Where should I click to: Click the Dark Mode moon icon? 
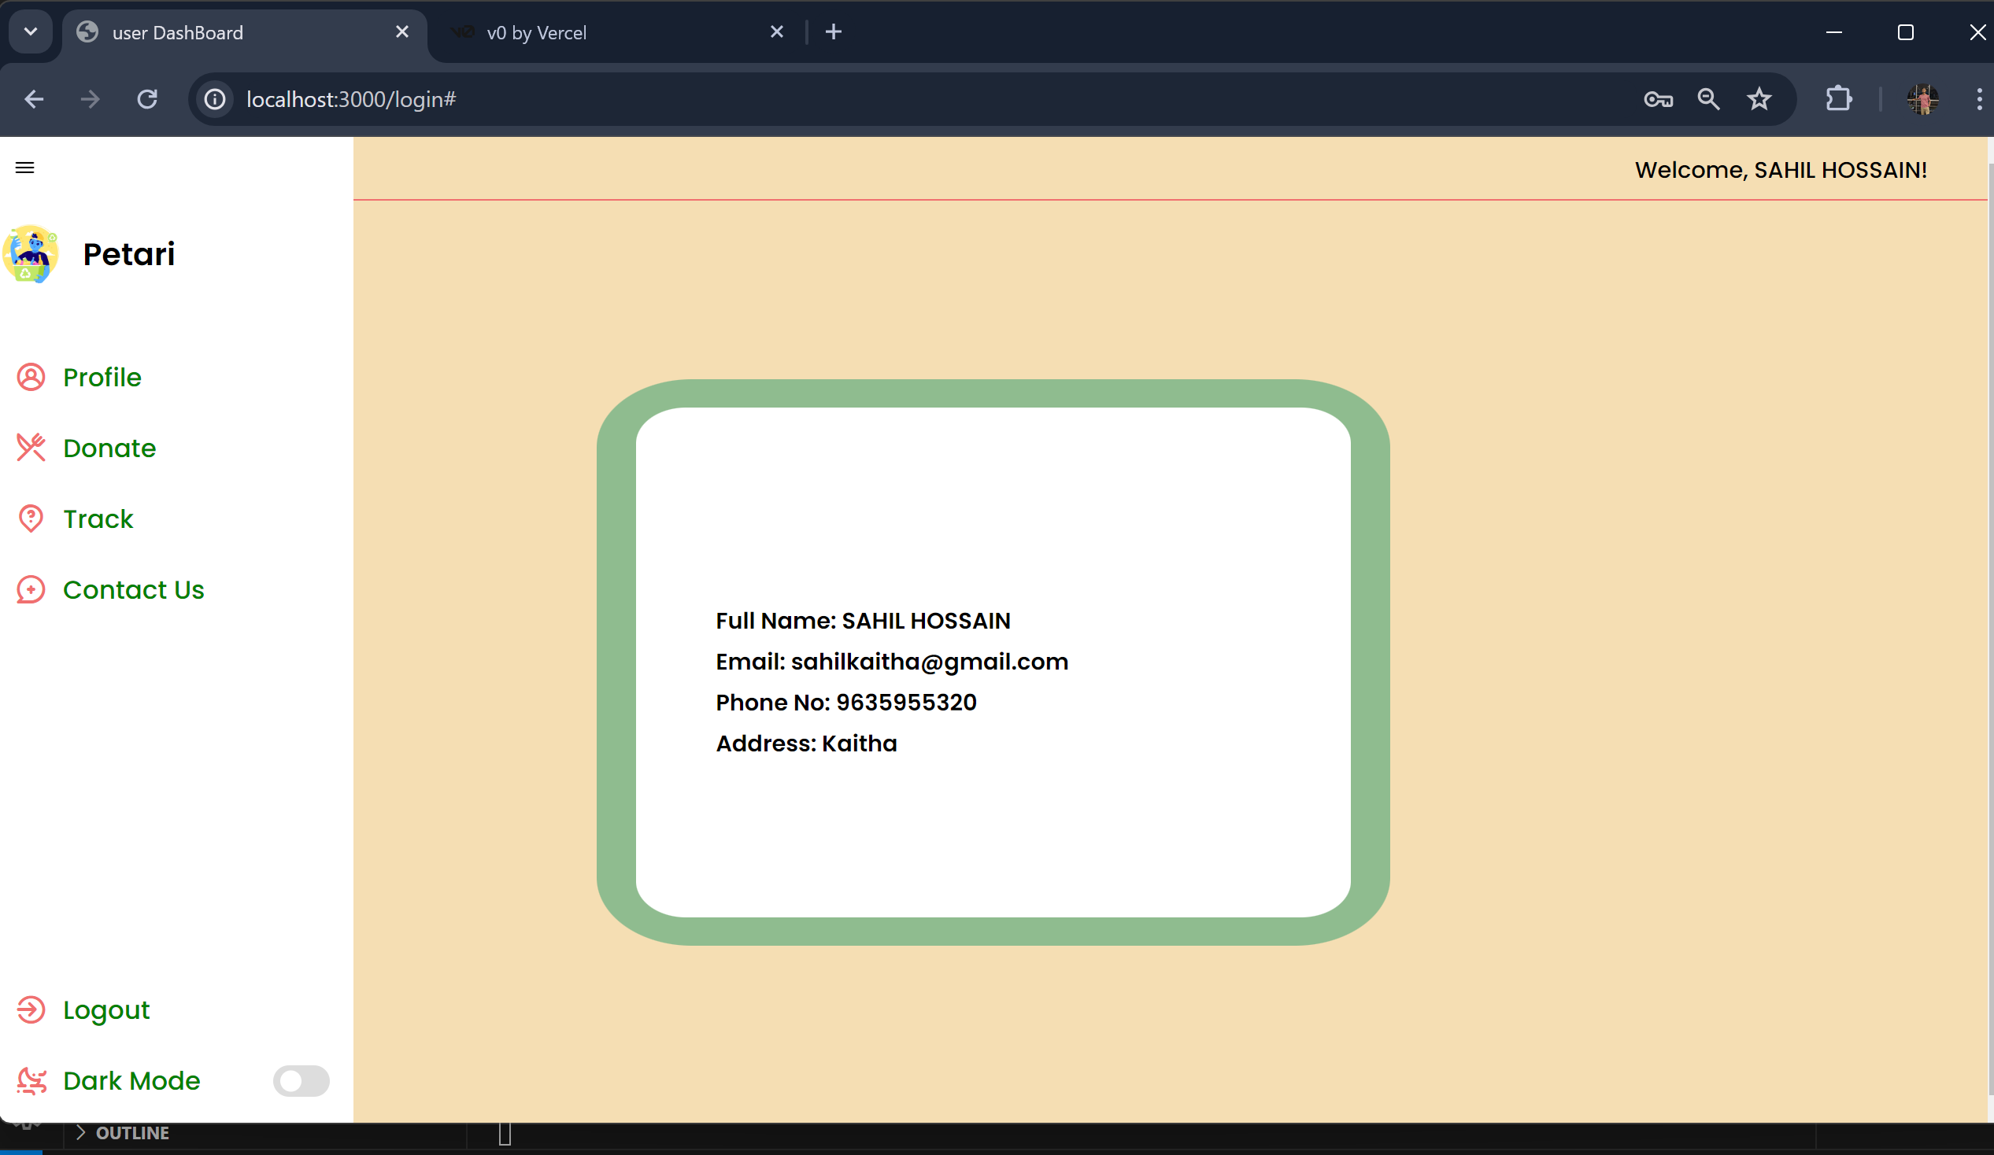(31, 1080)
